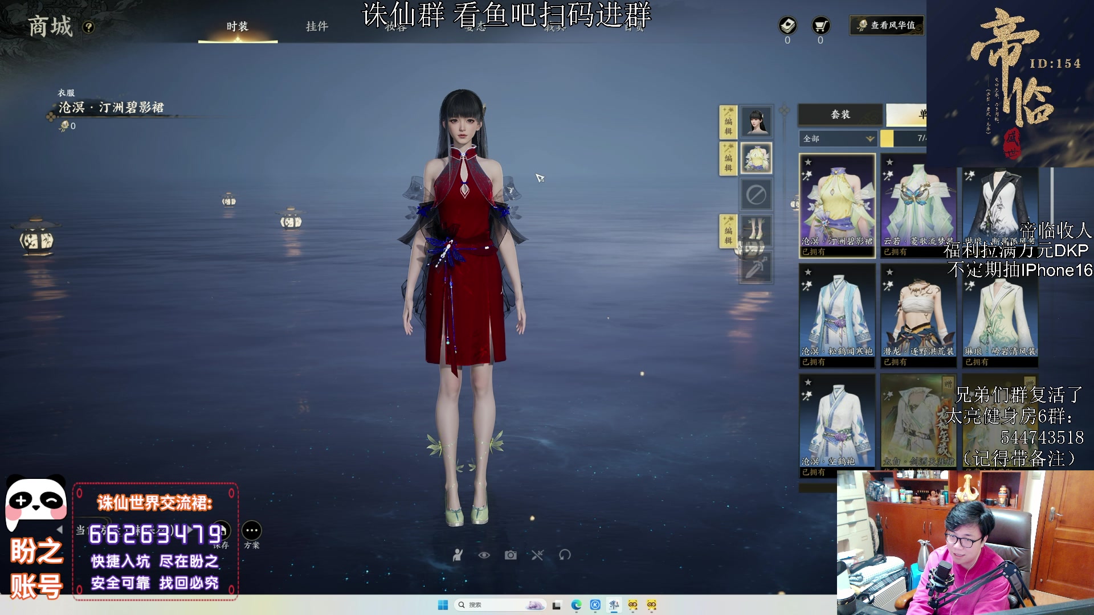Screen dimensions: 1094x615
Task: Switch to the 时装 tab
Action: pyautogui.click(x=238, y=26)
